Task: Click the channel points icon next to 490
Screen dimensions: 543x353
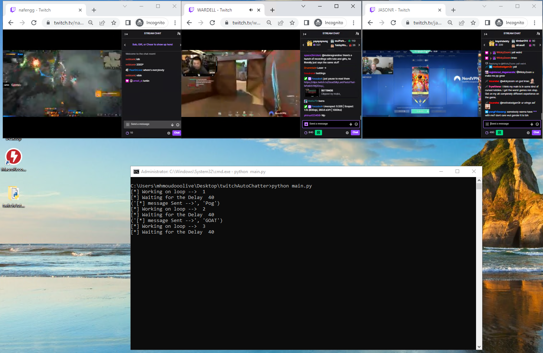Action: point(500,132)
